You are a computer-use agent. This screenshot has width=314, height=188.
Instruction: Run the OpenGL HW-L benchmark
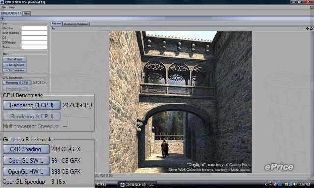(x=26, y=172)
